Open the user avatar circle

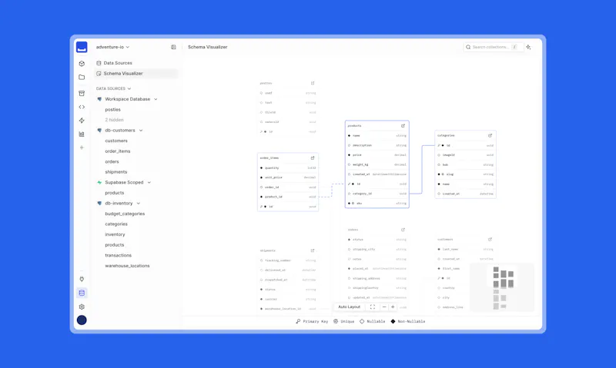point(82,320)
